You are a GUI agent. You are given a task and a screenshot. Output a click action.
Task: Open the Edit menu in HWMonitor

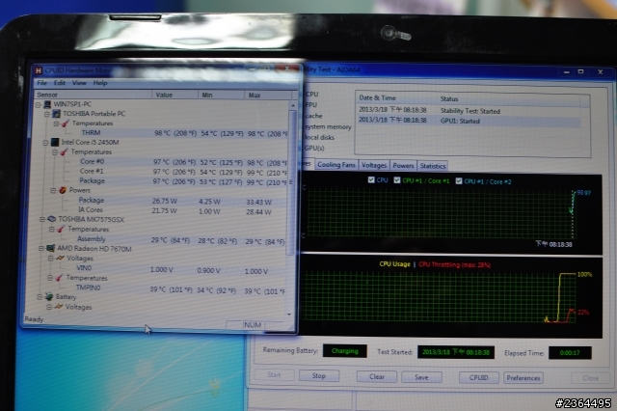[60, 83]
